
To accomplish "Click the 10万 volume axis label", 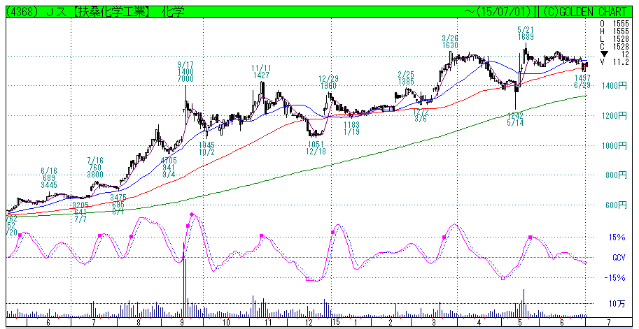I will [x=619, y=303].
